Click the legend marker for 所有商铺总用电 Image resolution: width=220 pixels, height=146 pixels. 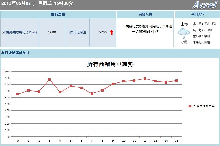[x=190, y=106]
